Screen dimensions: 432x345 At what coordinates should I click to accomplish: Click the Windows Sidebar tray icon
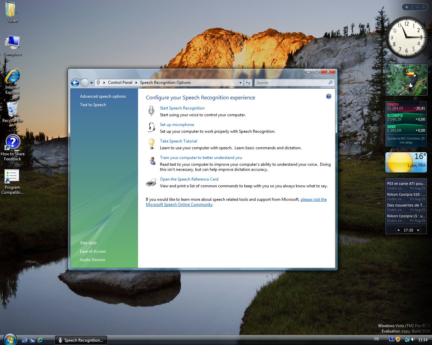click(x=391, y=339)
